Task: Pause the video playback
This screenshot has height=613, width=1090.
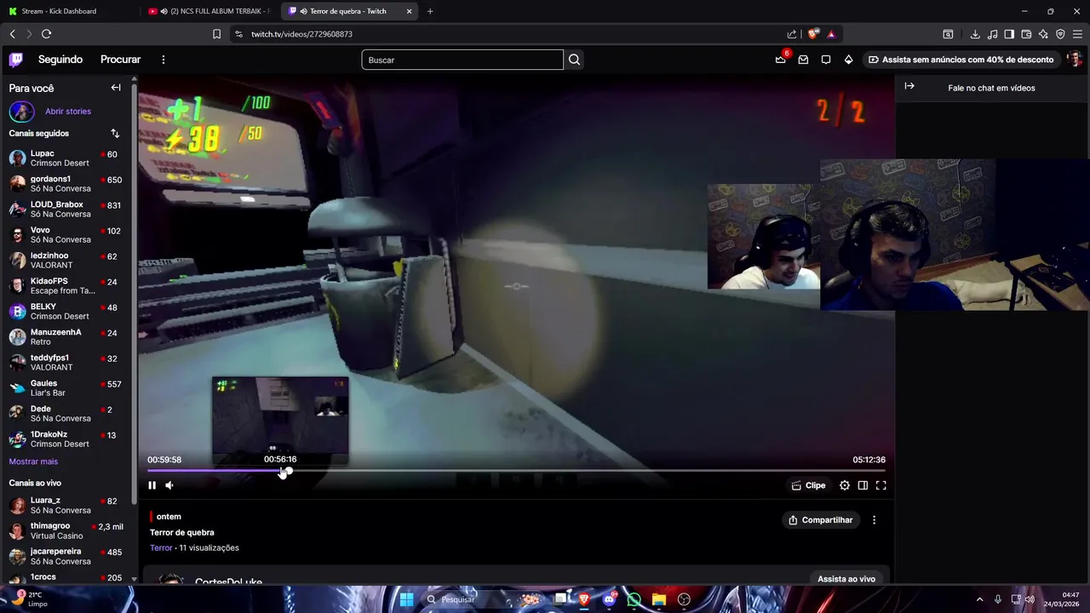Action: click(x=152, y=485)
